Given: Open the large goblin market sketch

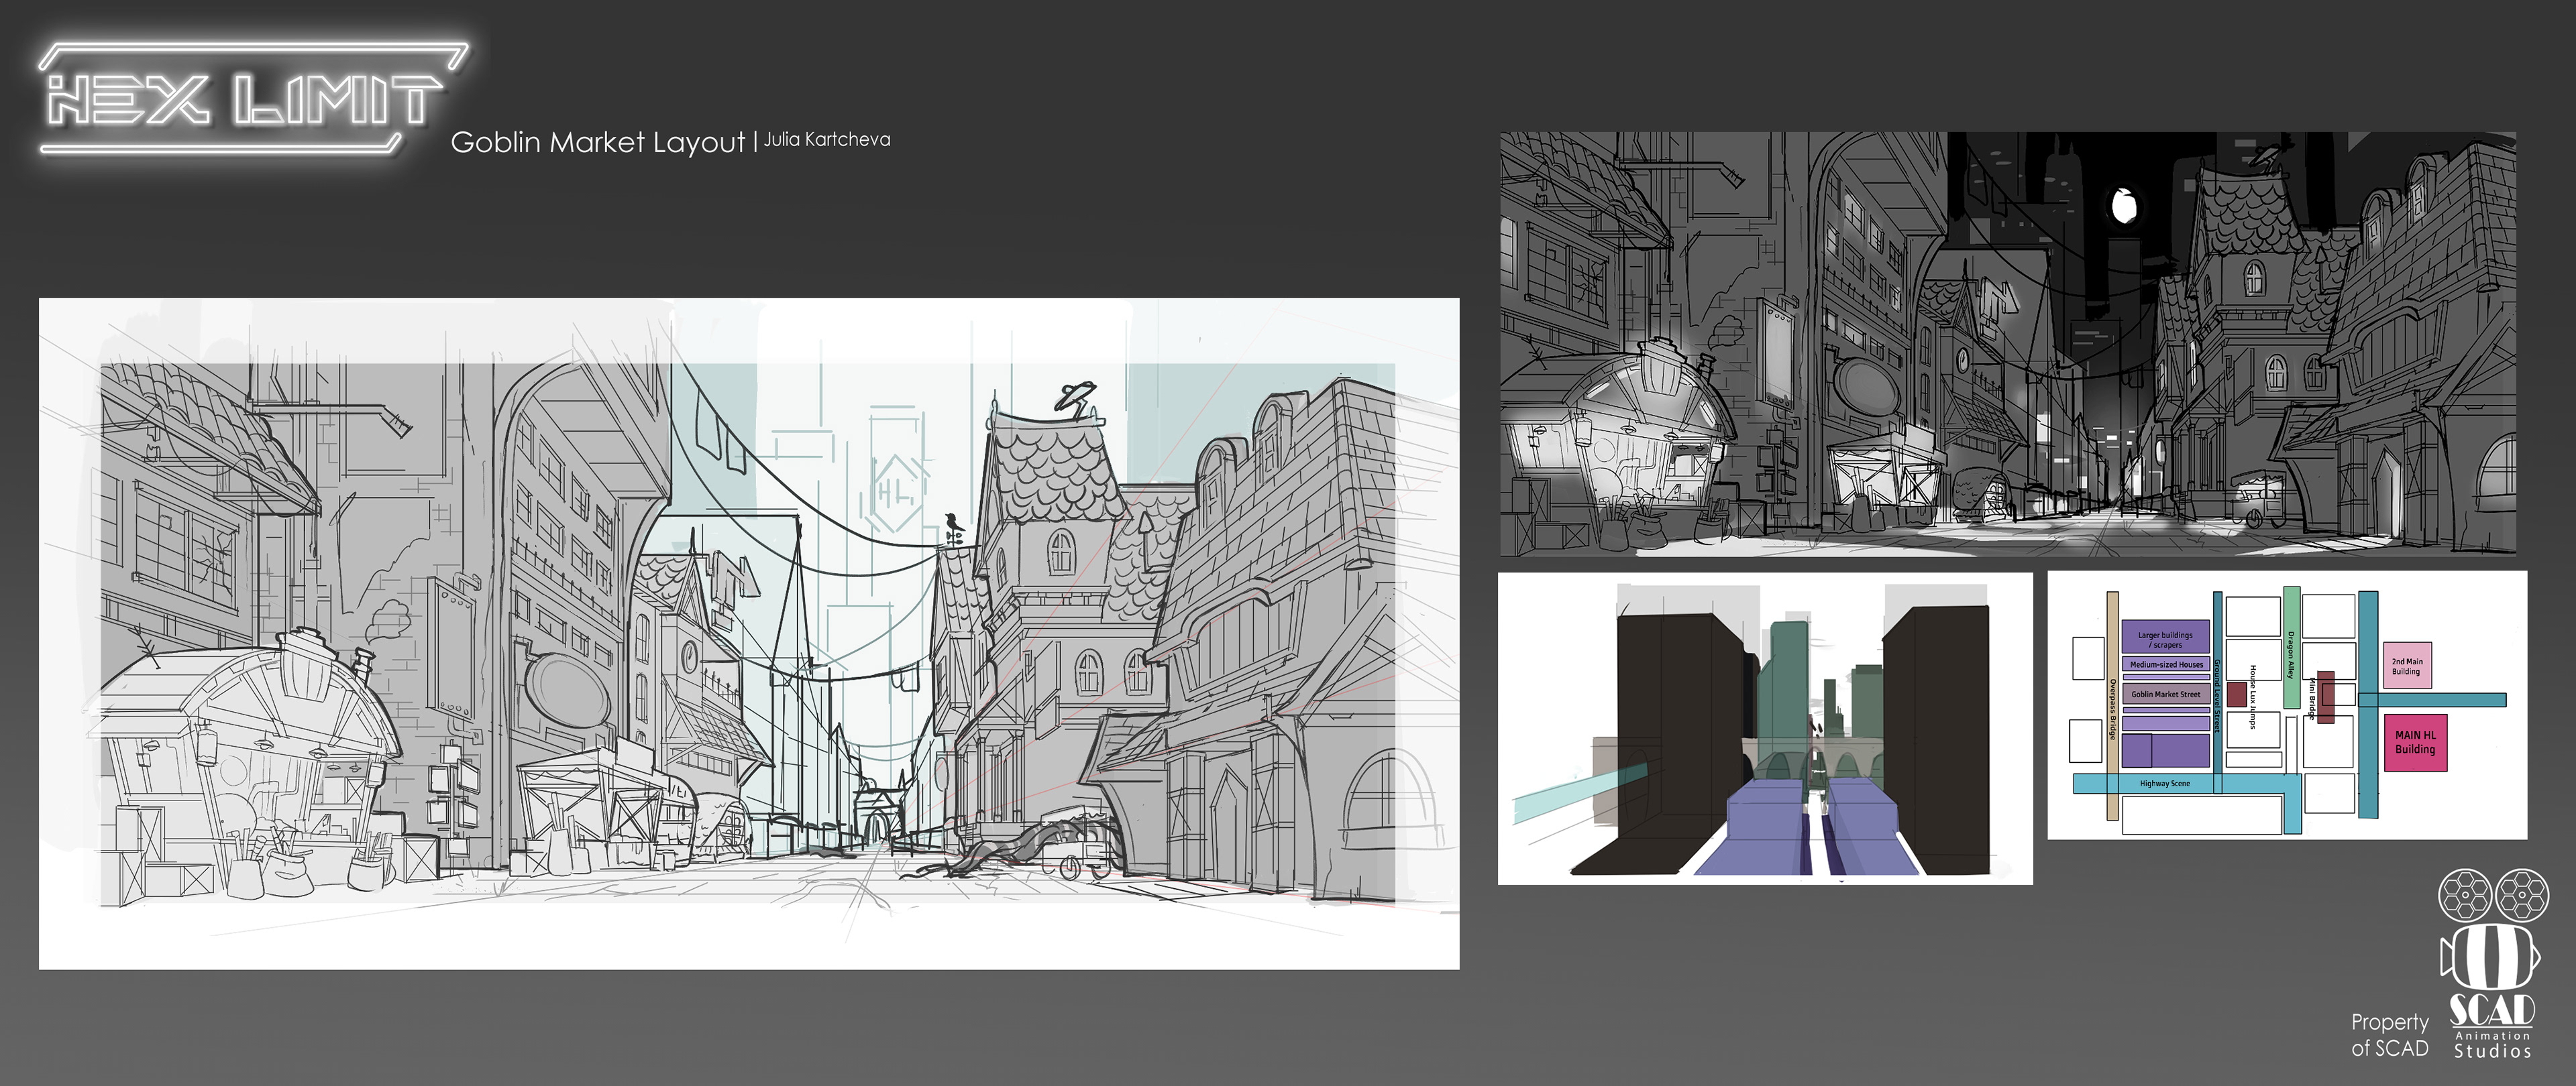Looking at the screenshot, I should [x=748, y=632].
